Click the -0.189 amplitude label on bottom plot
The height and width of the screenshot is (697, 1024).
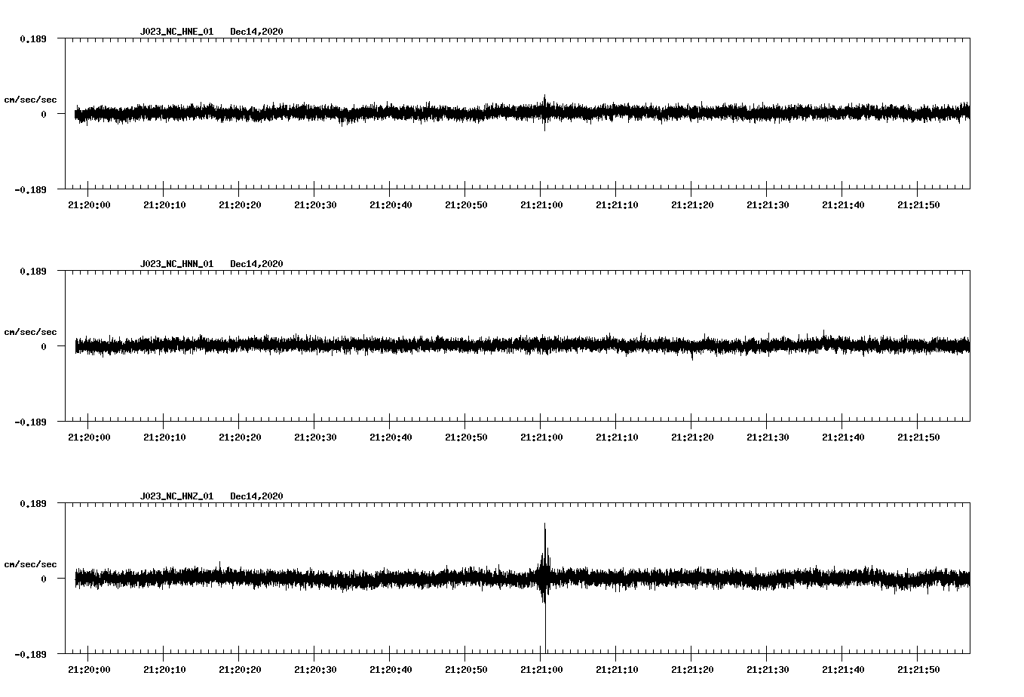pos(30,653)
